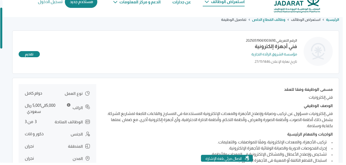
Task: Click the نجران value in المنطقة row
Action: (x=29, y=146)
